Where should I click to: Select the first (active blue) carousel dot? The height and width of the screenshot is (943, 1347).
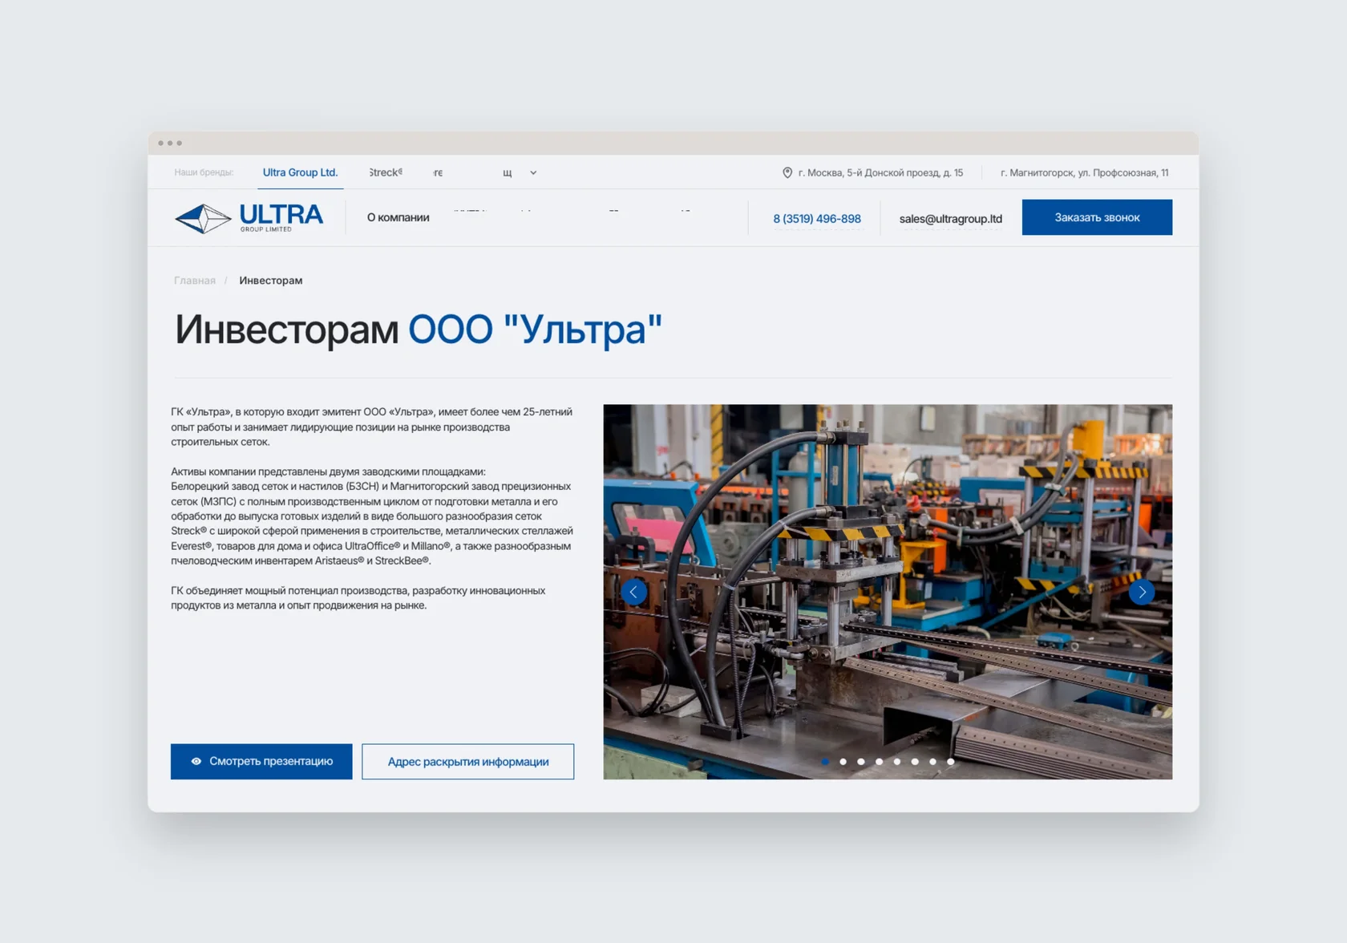825,762
